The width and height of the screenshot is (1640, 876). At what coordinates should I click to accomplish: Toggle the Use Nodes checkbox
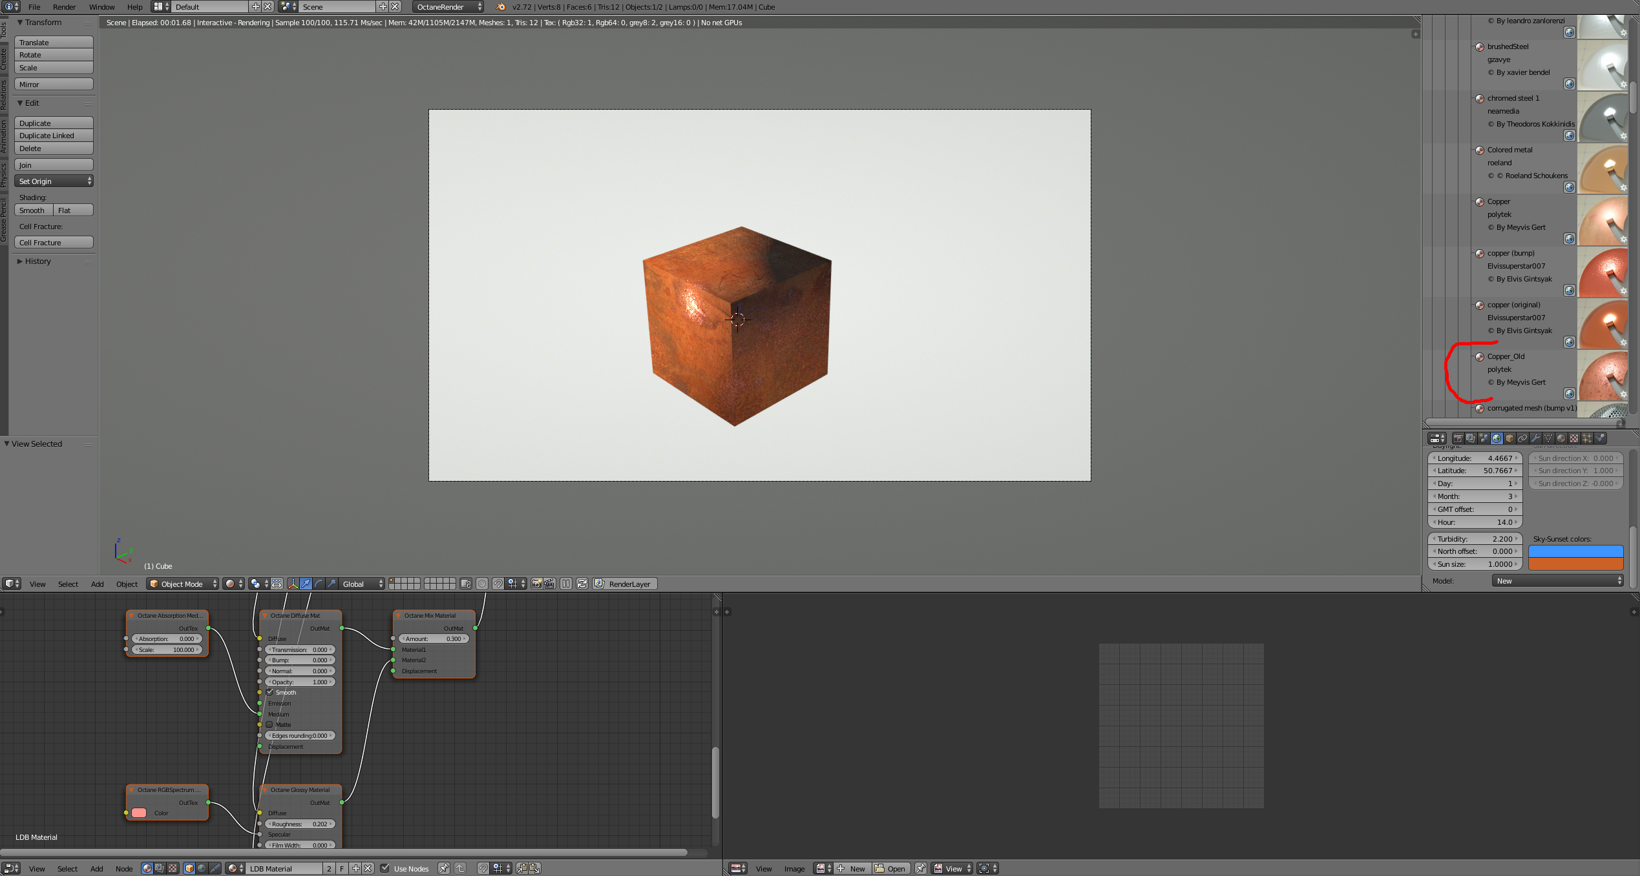385,868
